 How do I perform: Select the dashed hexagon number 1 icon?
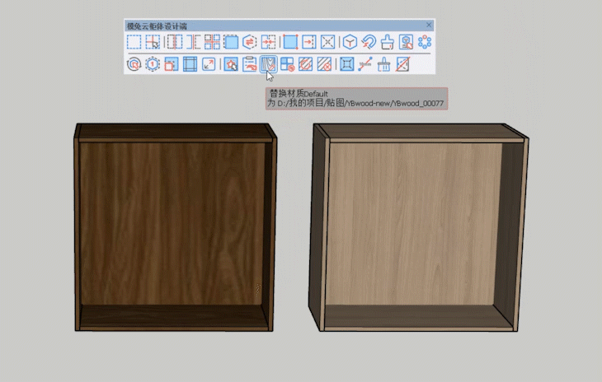click(x=152, y=63)
